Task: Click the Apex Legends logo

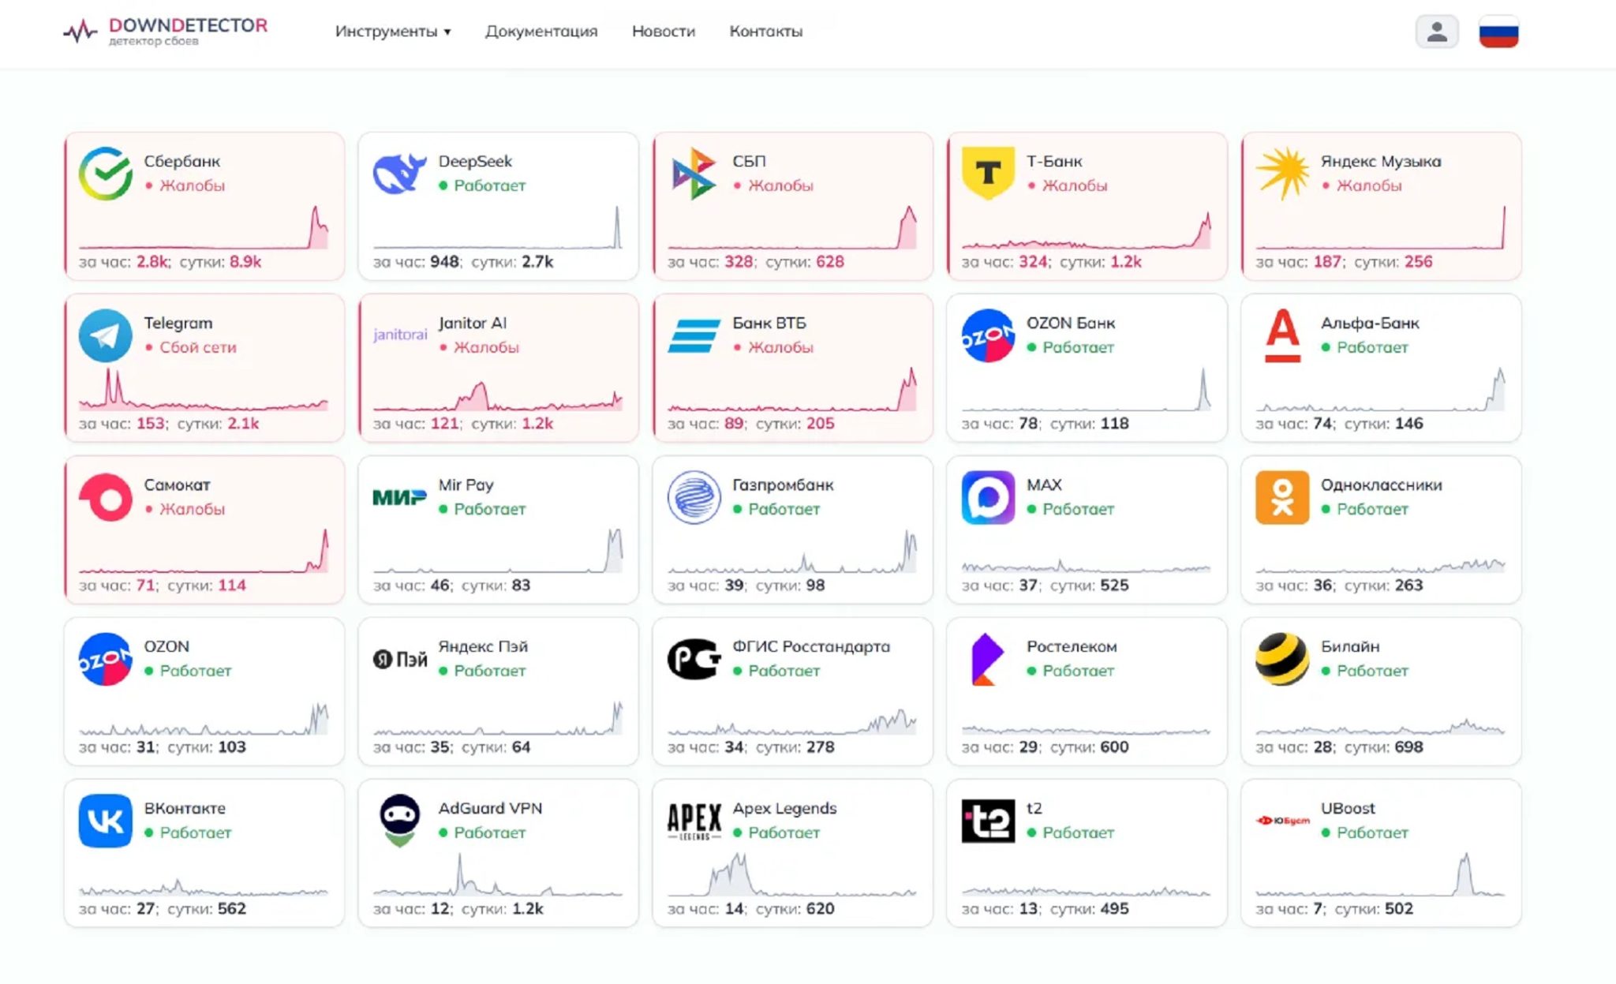Action: 694,821
